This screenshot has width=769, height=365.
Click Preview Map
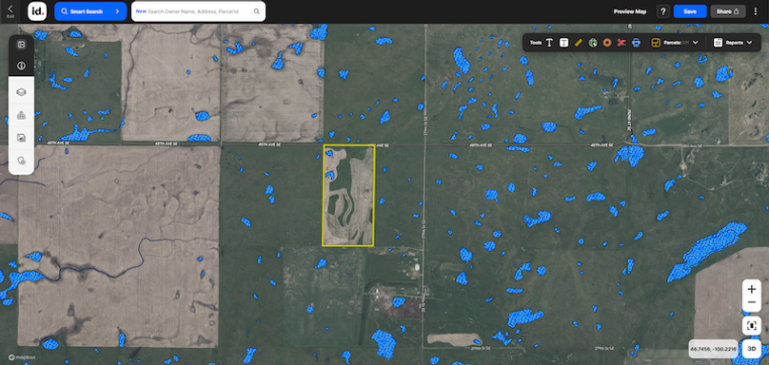click(x=630, y=11)
